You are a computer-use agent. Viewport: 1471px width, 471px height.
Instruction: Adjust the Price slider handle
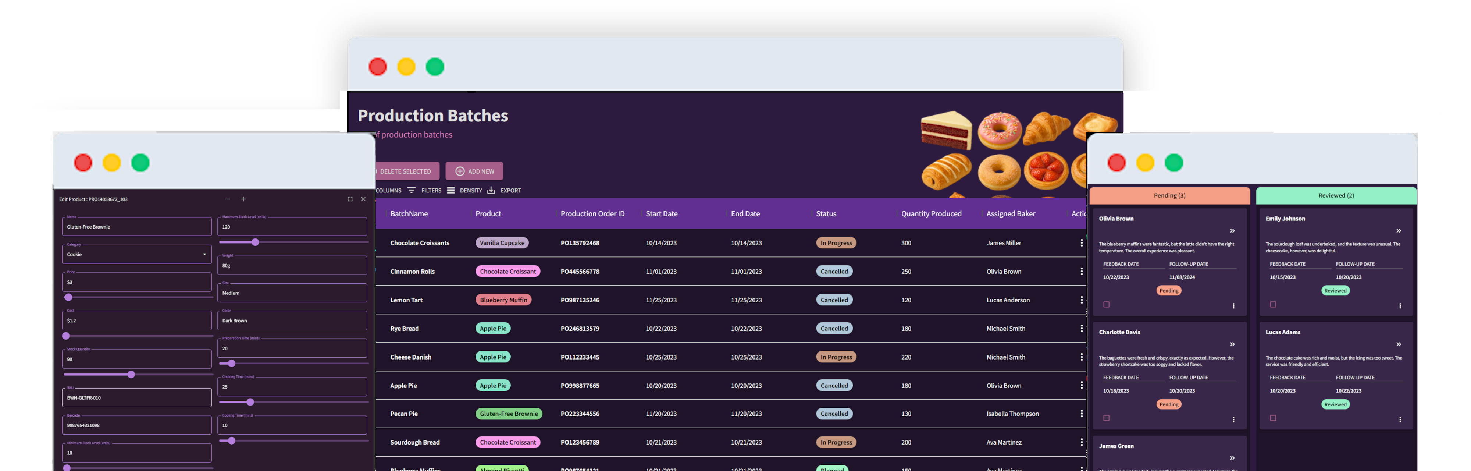click(68, 297)
